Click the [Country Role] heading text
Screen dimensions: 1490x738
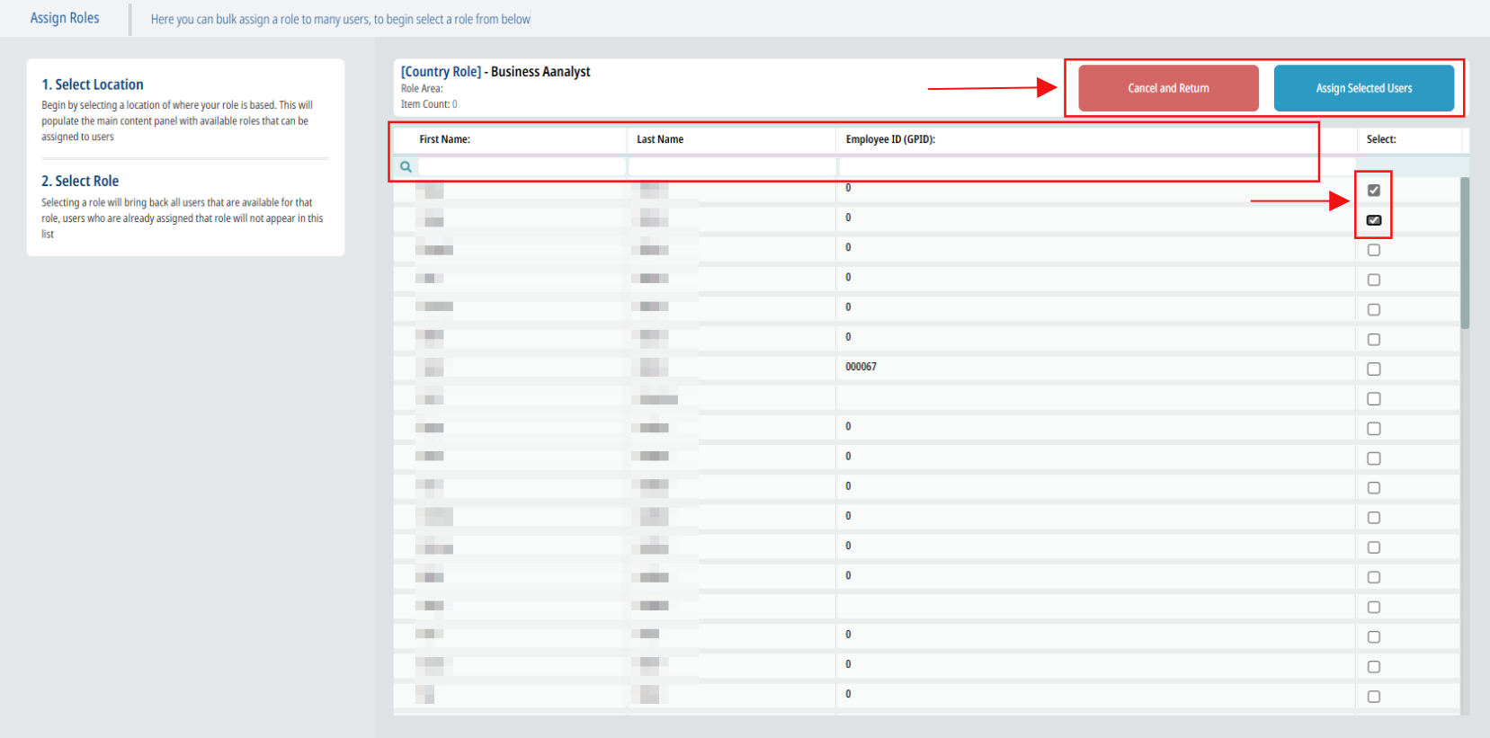pos(441,72)
